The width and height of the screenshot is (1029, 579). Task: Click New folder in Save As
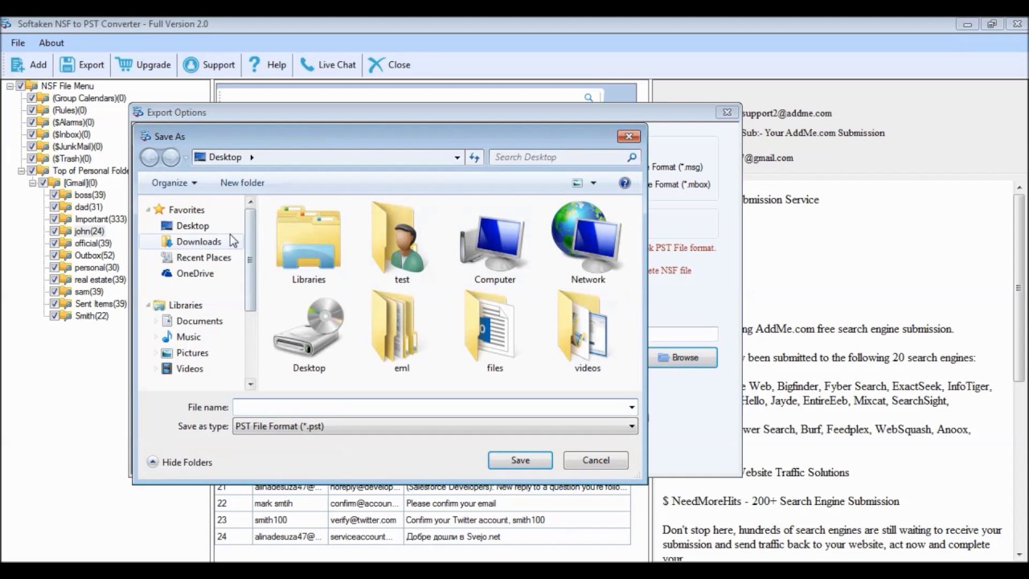(242, 183)
